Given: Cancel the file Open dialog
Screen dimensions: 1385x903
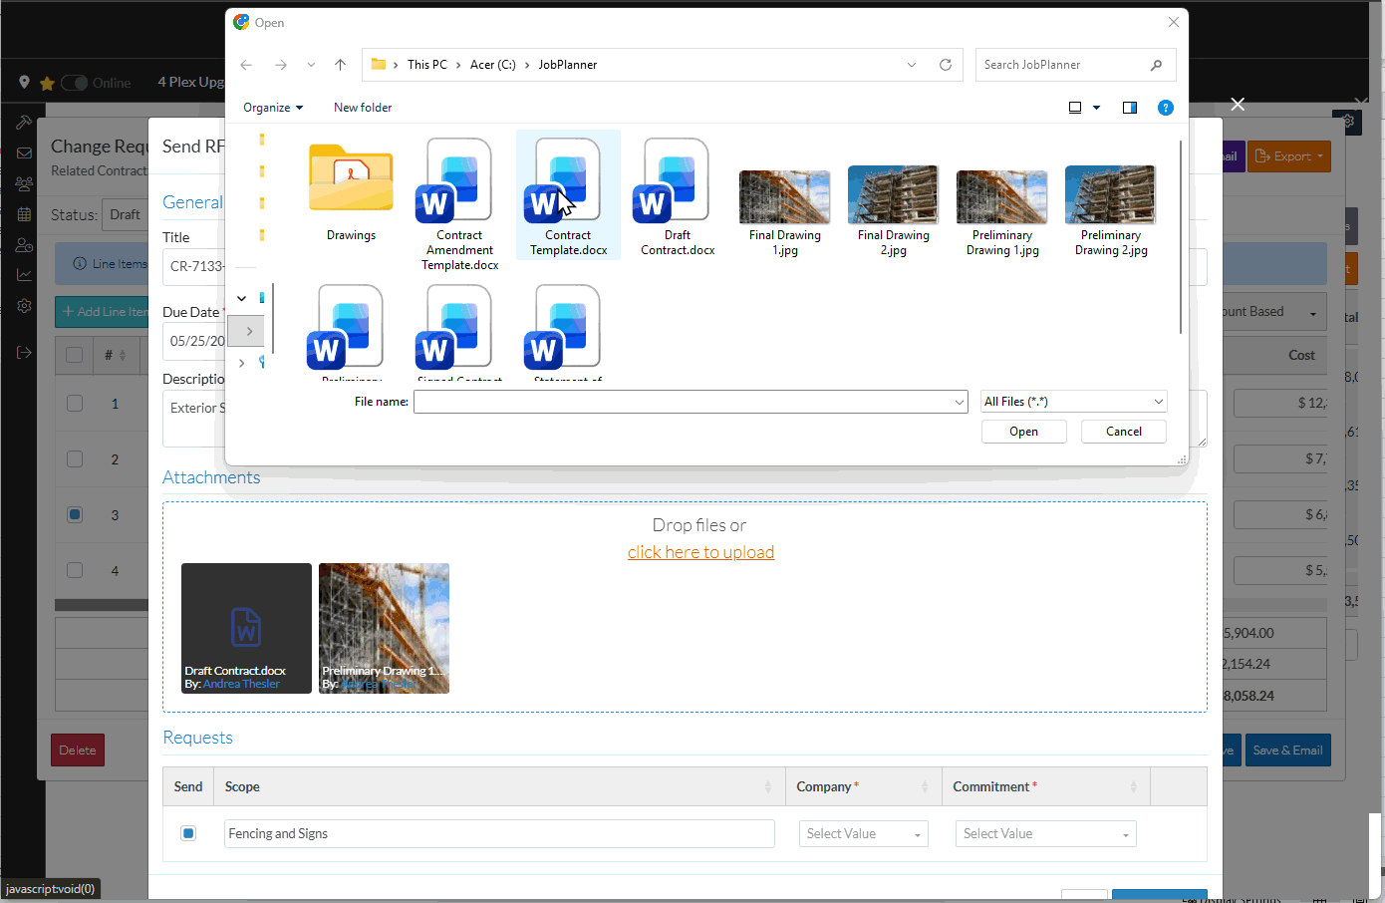Looking at the screenshot, I should (x=1124, y=432).
